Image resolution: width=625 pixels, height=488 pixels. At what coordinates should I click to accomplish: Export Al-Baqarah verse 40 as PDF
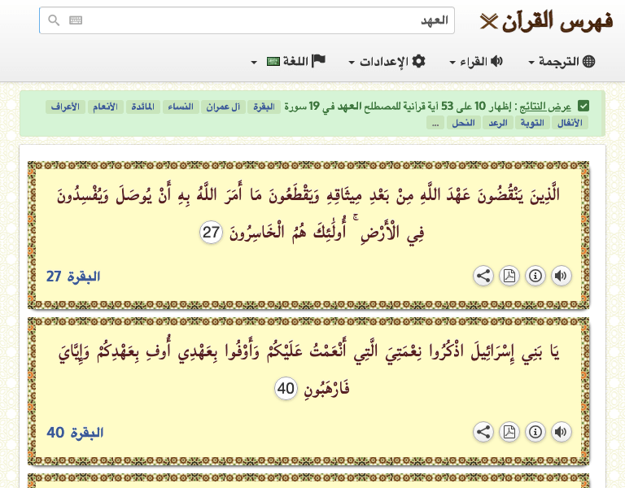pyautogui.click(x=509, y=432)
